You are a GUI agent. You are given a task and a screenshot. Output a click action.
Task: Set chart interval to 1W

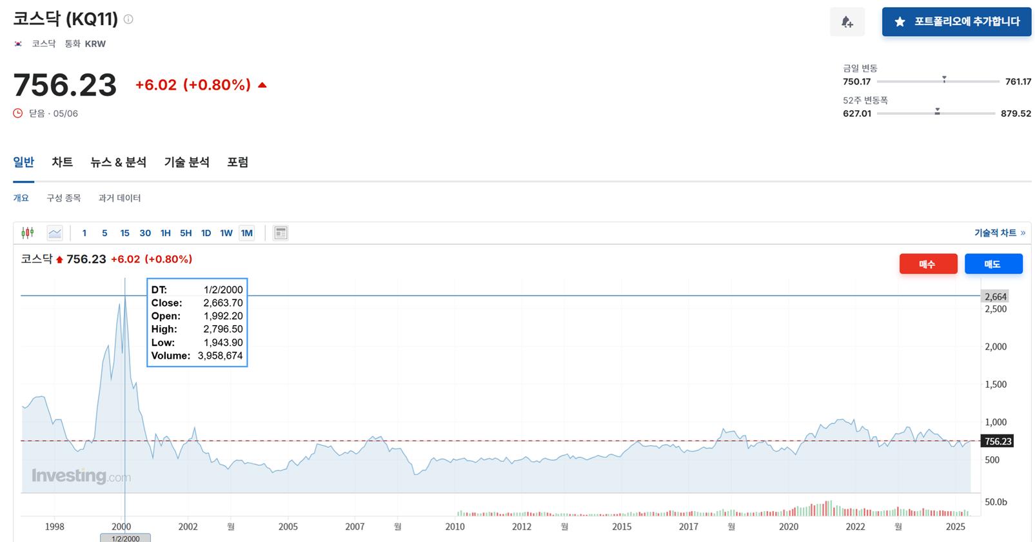[x=226, y=233]
